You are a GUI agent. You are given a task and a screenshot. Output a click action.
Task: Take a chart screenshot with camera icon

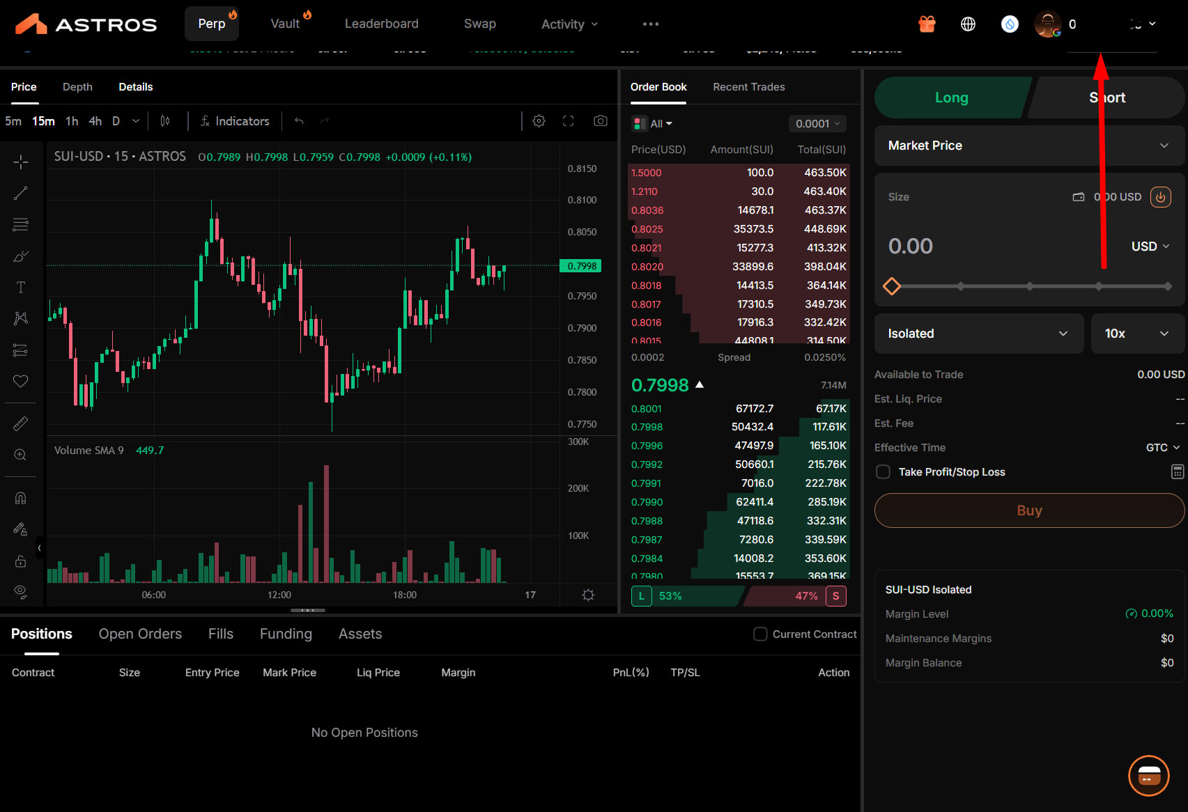pyautogui.click(x=600, y=121)
